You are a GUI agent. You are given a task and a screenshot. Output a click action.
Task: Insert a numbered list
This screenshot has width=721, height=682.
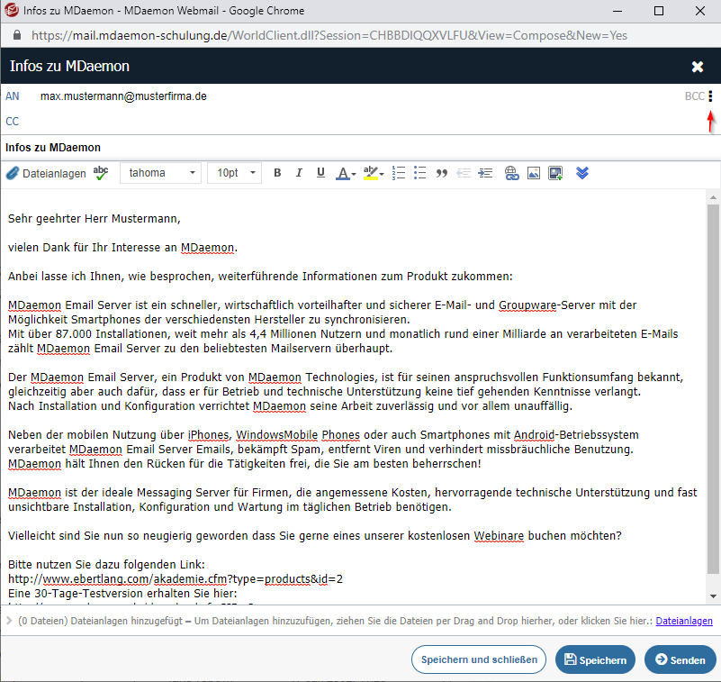click(399, 173)
